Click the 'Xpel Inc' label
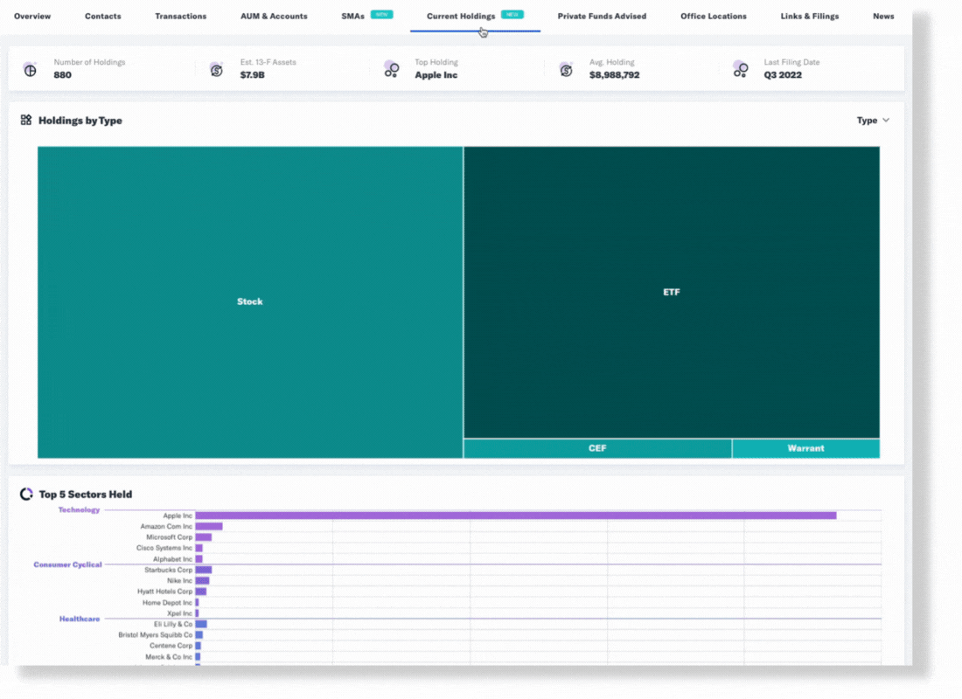962x699 pixels. coord(180,613)
